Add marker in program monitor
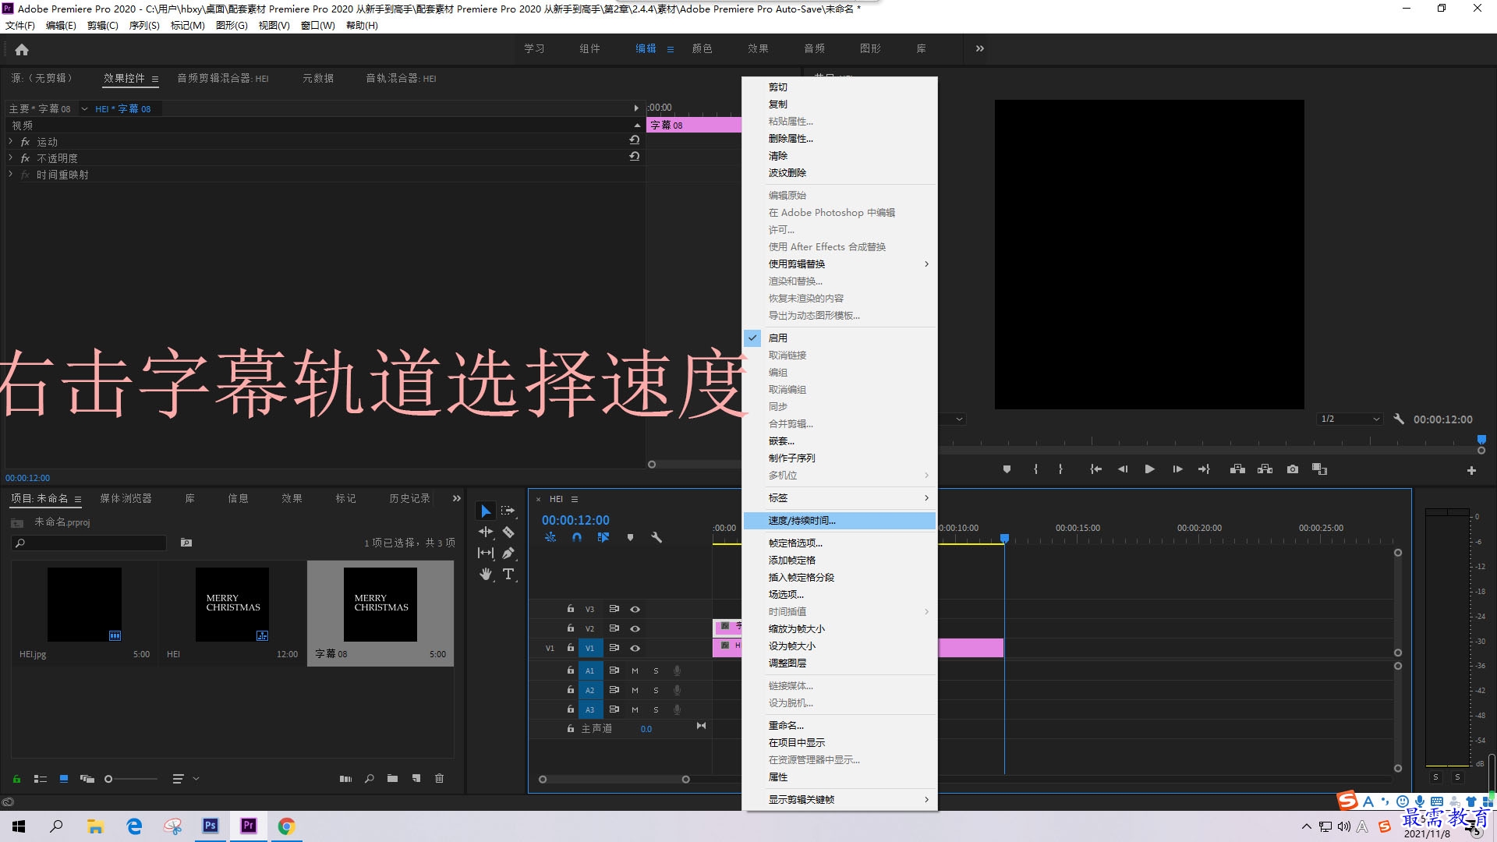Viewport: 1497px width, 842px height. point(1007,469)
